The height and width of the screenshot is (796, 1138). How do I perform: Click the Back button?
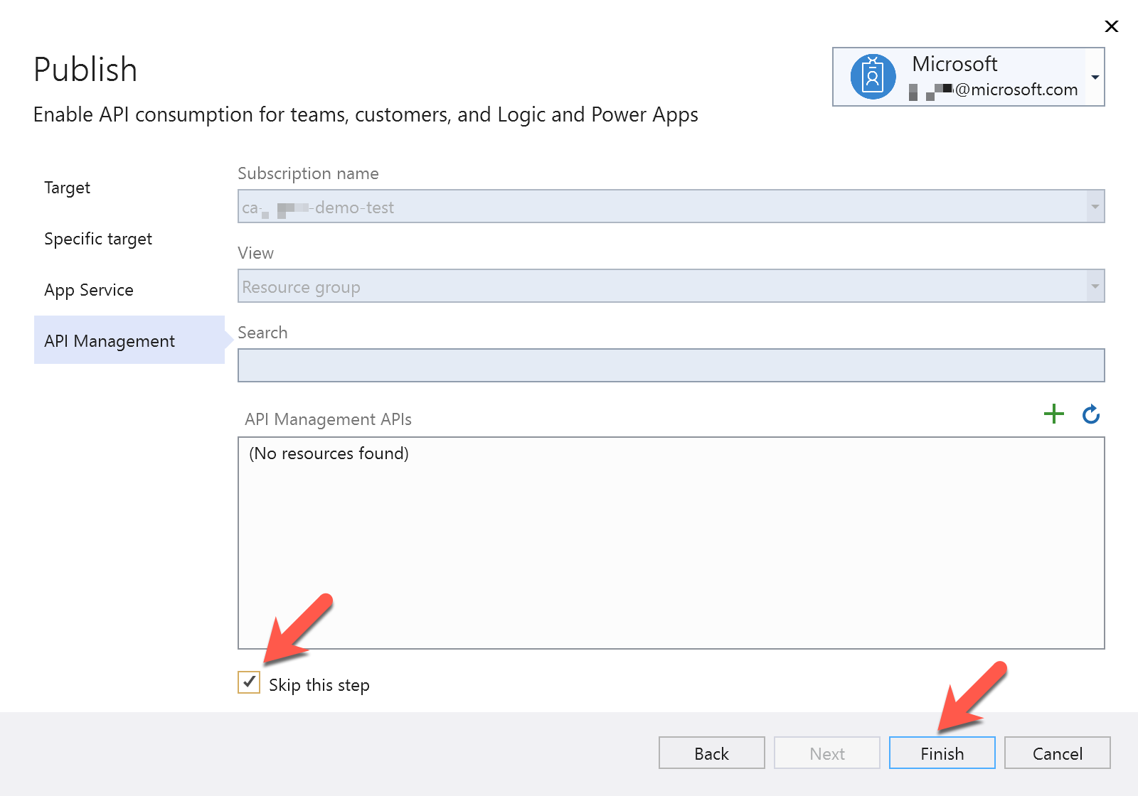[711, 753]
